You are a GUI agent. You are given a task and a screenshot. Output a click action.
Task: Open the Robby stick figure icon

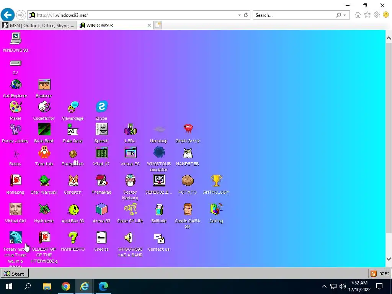tap(15, 155)
